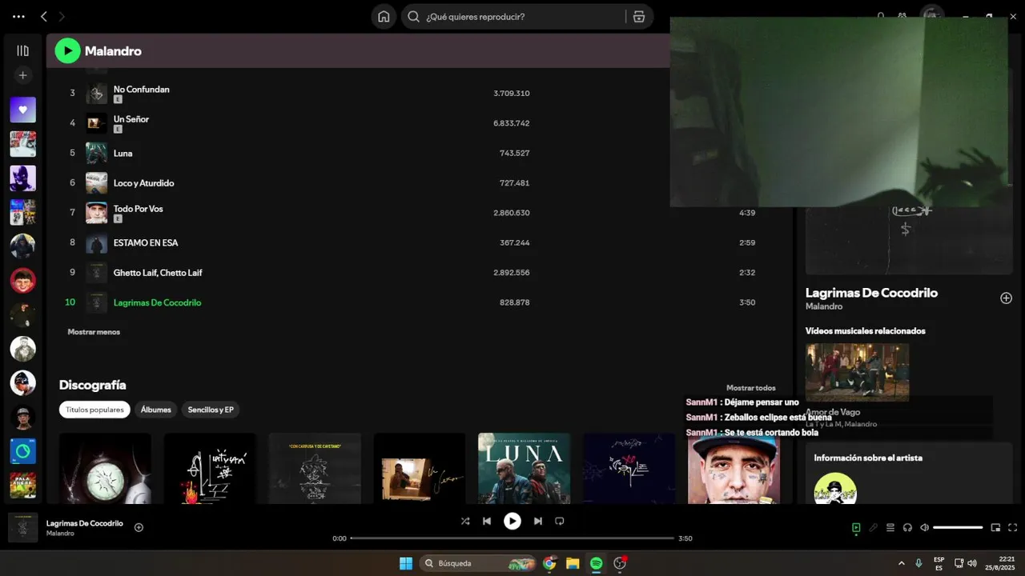
Task: Open the miniplayer icon
Action: (995, 528)
